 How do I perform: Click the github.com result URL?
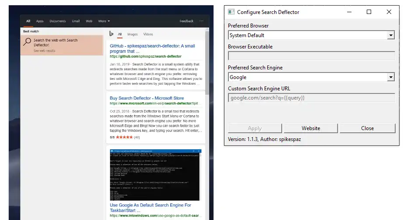click(145, 56)
